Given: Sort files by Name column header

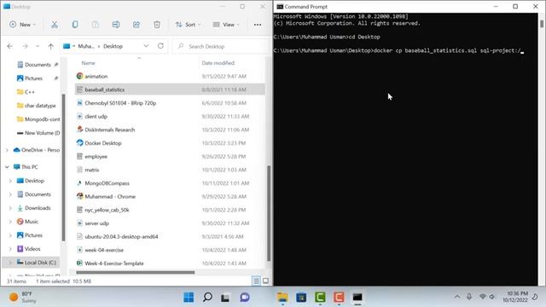Looking at the screenshot, I should [x=89, y=63].
